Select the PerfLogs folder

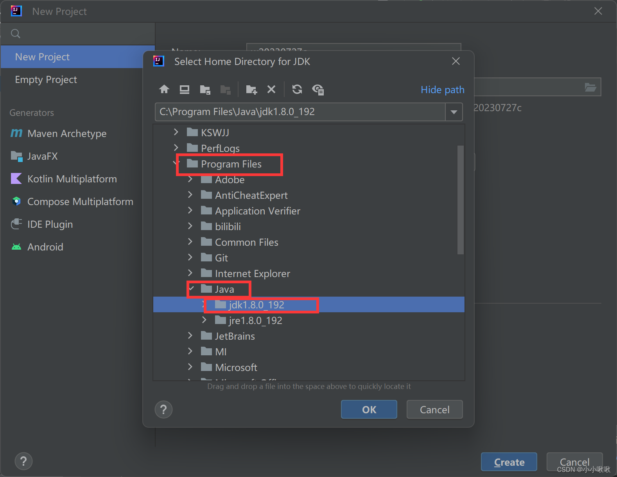tap(220, 148)
